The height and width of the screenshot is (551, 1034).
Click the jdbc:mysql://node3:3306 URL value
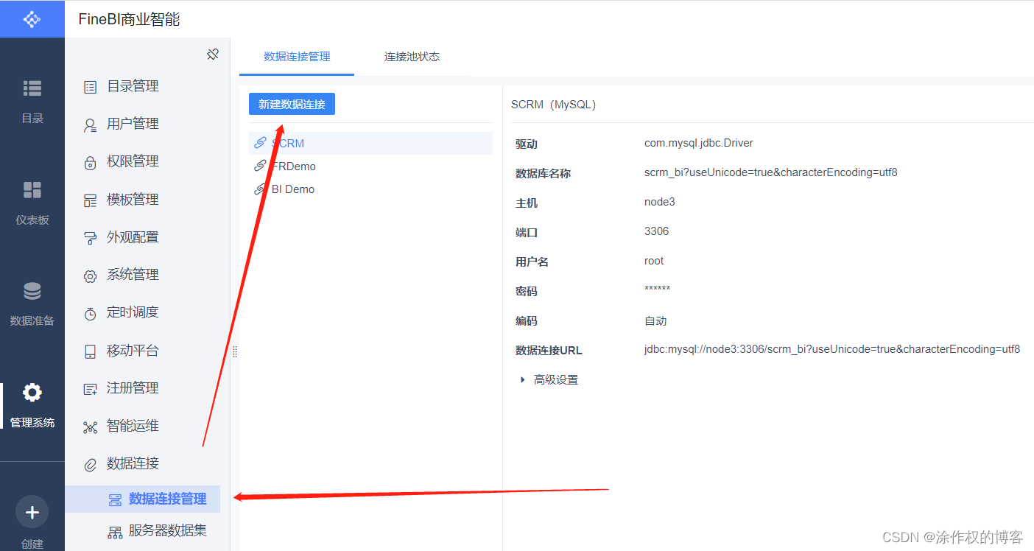coord(832,349)
